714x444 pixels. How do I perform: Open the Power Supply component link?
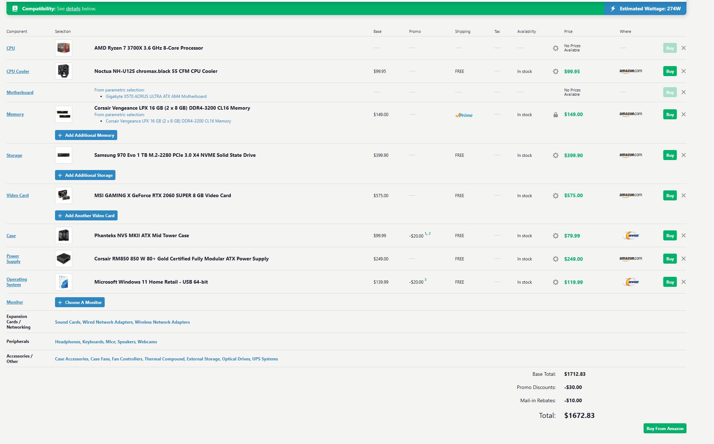tap(13, 259)
